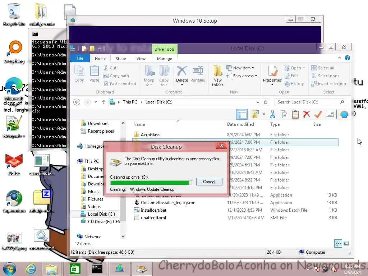Click the New folder ribbon icon
This screenshot has height=276, width=368.
[217, 76]
